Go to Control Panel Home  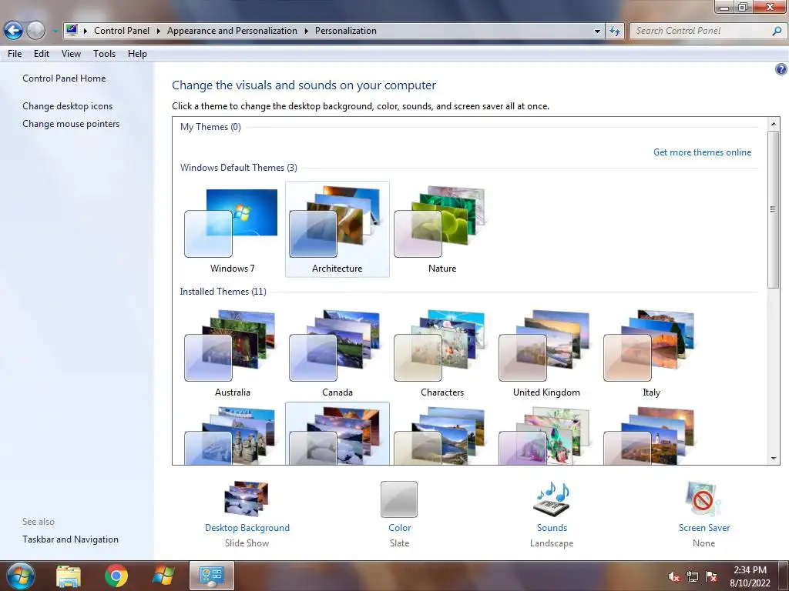pos(64,78)
